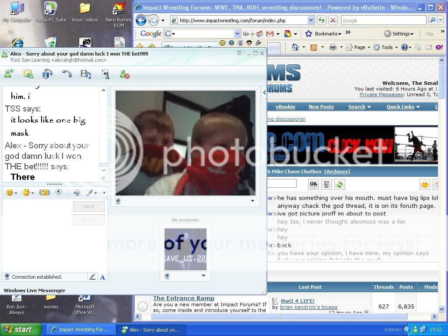Launch the games and activities icon
Viewport: 448px width, 336px height.
coord(105,74)
